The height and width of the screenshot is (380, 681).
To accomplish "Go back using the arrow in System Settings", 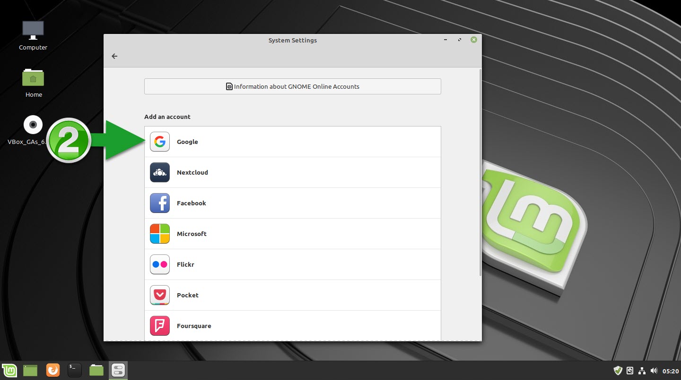I will click(114, 56).
